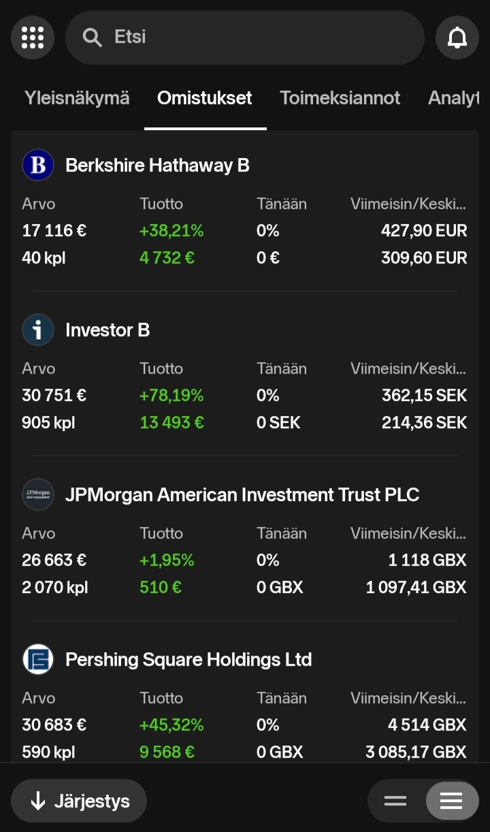This screenshot has width=490, height=832.
Task: Tap the Pershing Square Holdings logo
Action: coord(38,659)
